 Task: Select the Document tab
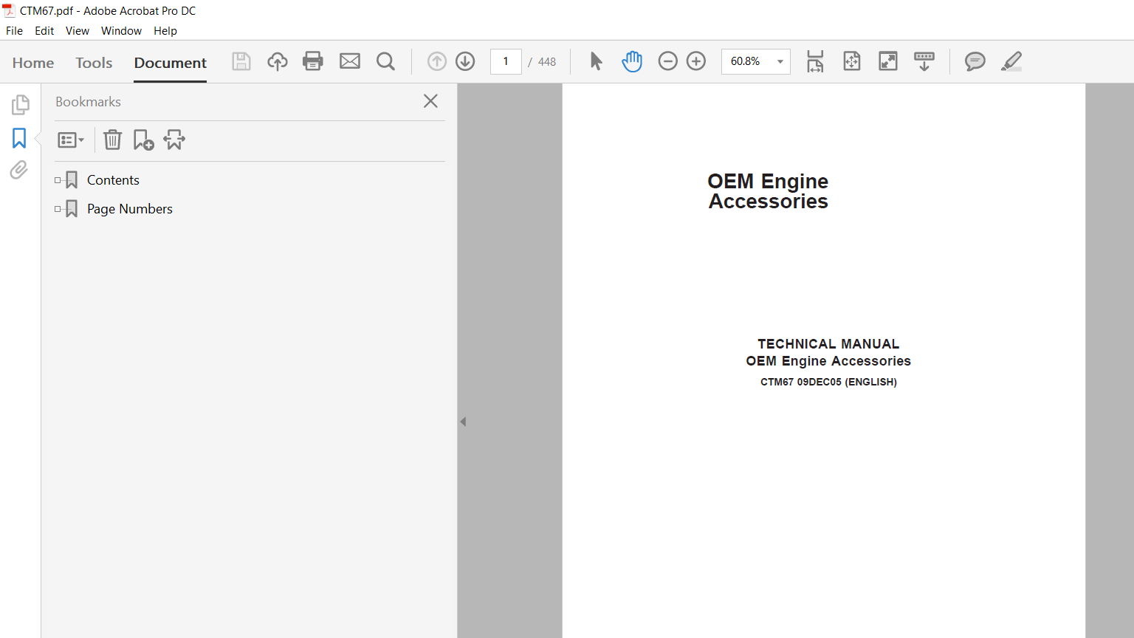click(x=171, y=63)
